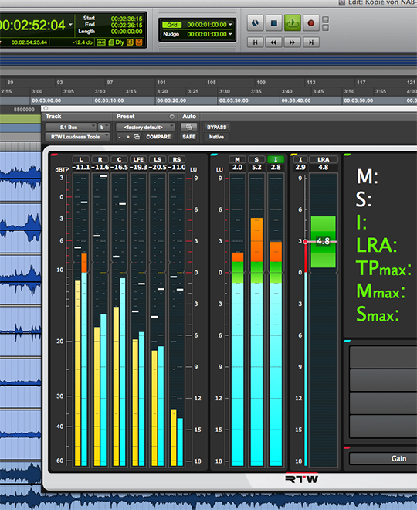The width and height of the screenshot is (417, 510).
Task: Toggle the automation SAFE button
Action: [x=189, y=137]
